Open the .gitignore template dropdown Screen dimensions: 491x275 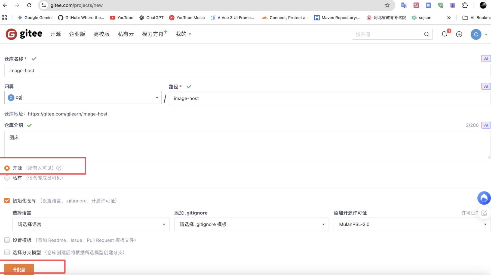coord(251,224)
